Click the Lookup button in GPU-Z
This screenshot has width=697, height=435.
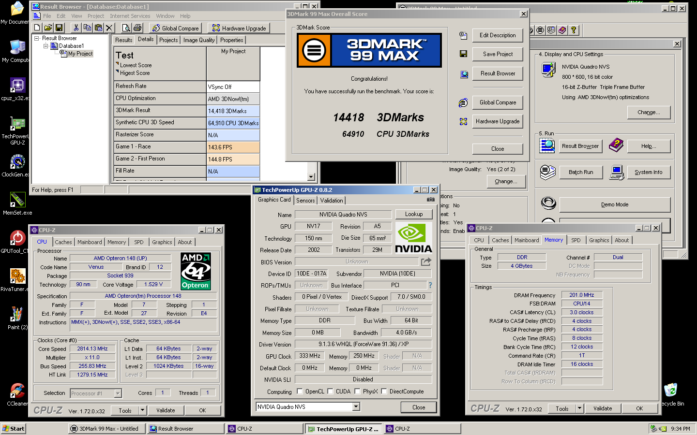414,214
